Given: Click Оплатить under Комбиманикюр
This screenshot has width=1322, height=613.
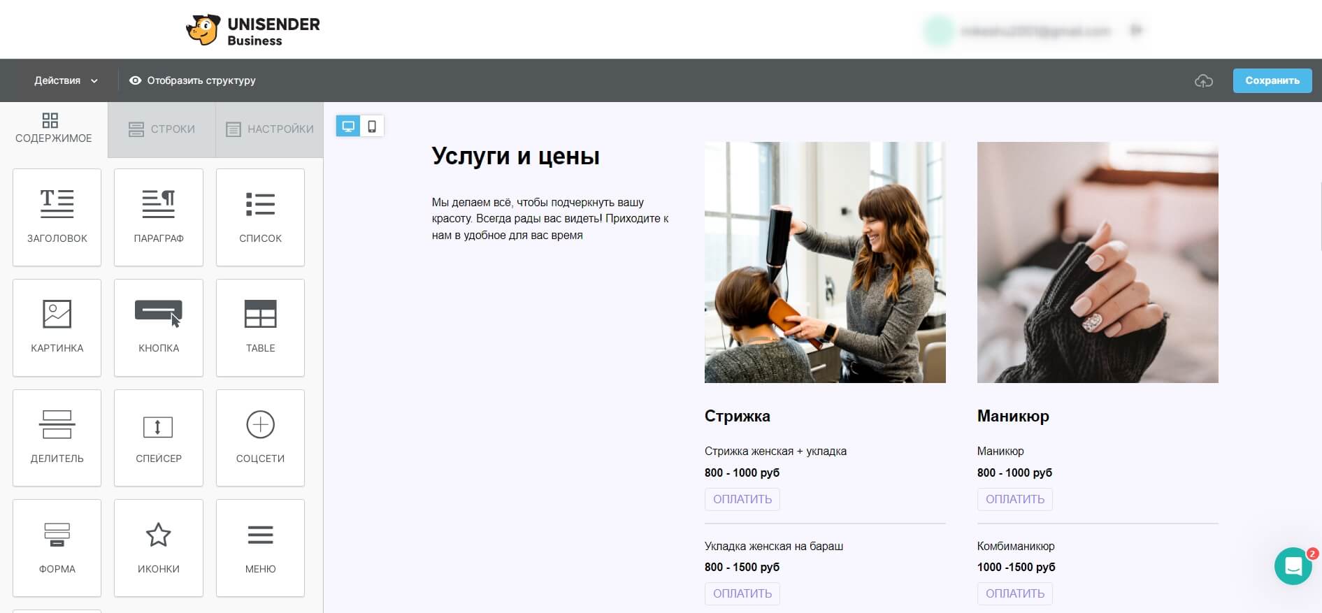Looking at the screenshot, I should 1015,593.
